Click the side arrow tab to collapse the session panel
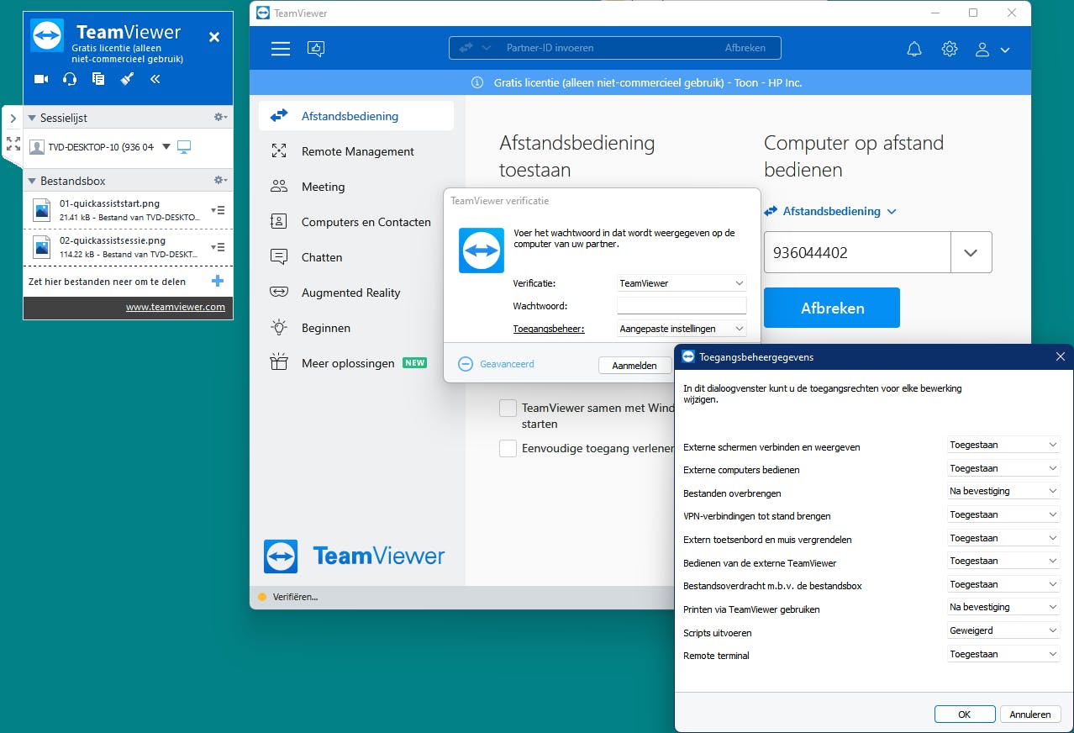The image size is (1074, 733). [13, 119]
